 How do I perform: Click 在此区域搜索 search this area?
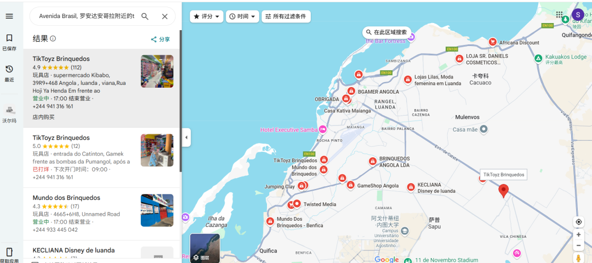pos(386,32)
